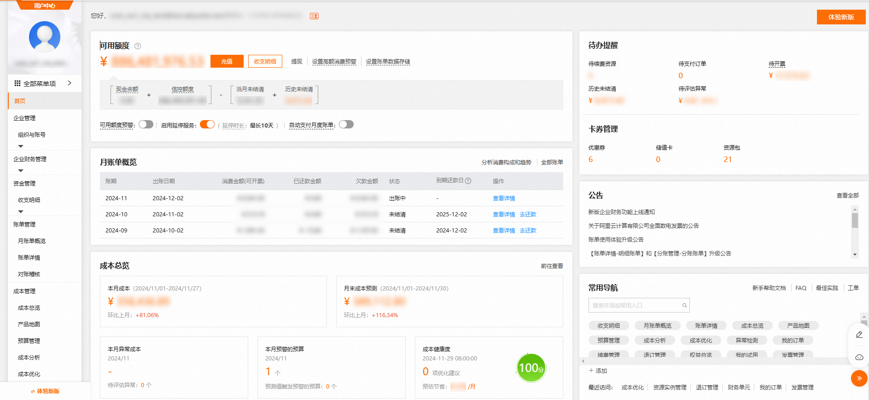The height and width of the screenshot is (400, 869).
Task: Open the 工单 link
Action: 853,288
